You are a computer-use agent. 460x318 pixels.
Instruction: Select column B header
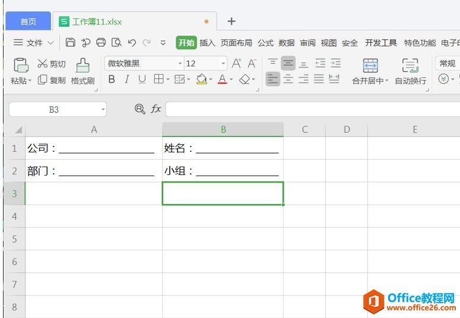(x=223, y=129)
